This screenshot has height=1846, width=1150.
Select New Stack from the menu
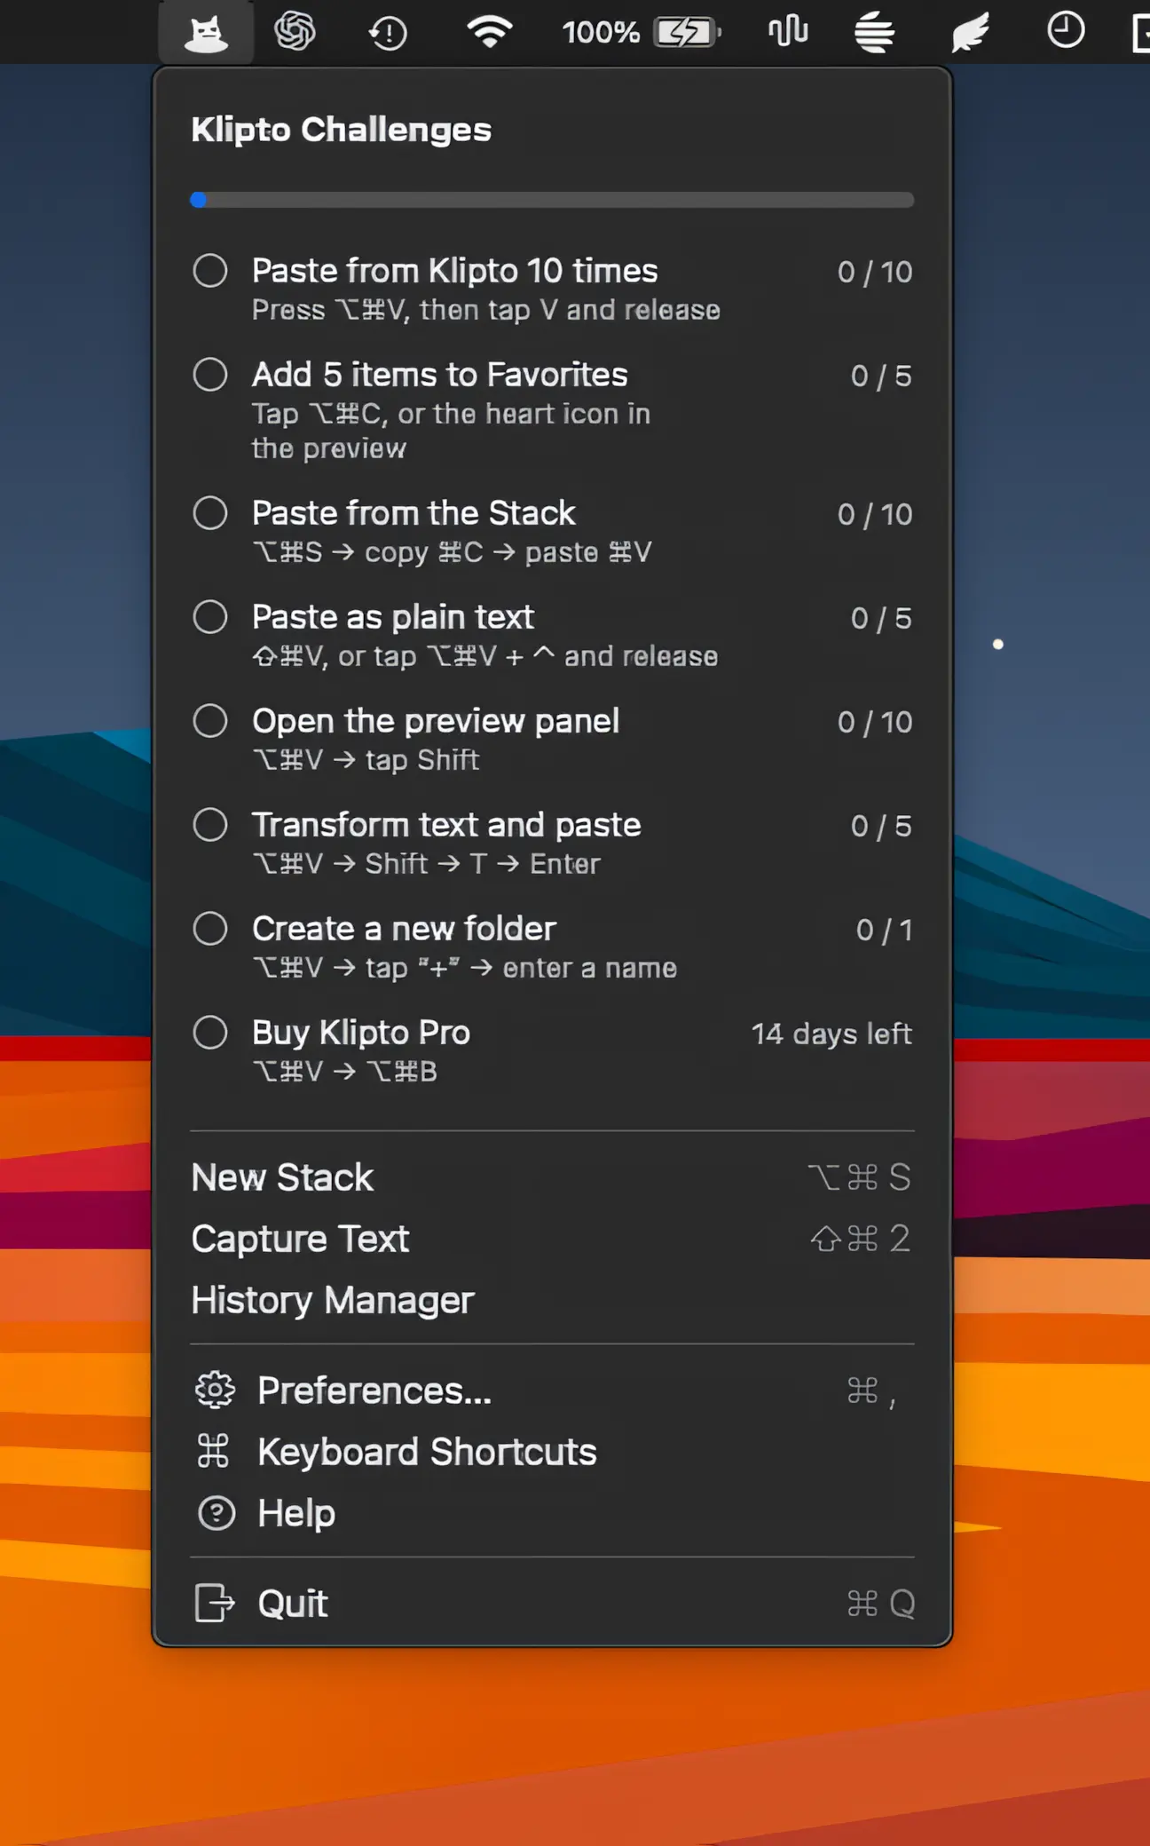(x=552, y=1177)
